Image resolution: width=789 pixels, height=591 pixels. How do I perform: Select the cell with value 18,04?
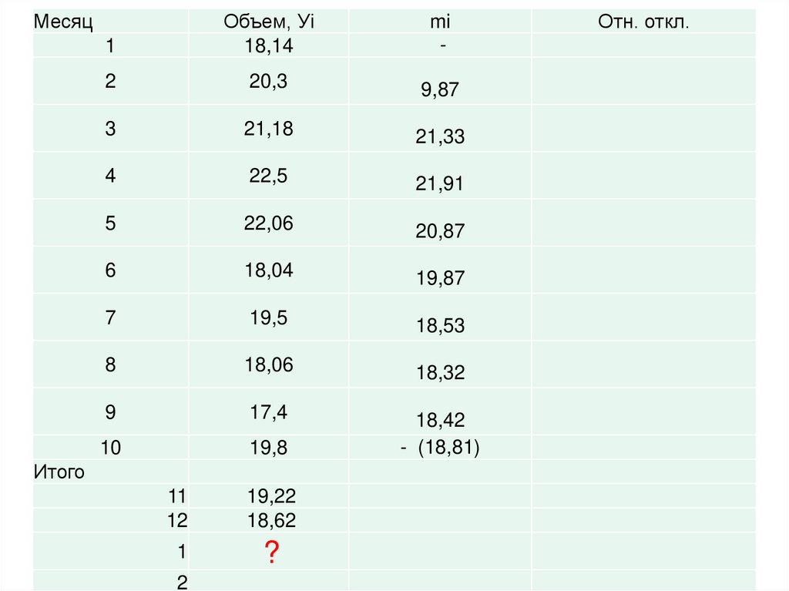(x=269, y=270)
